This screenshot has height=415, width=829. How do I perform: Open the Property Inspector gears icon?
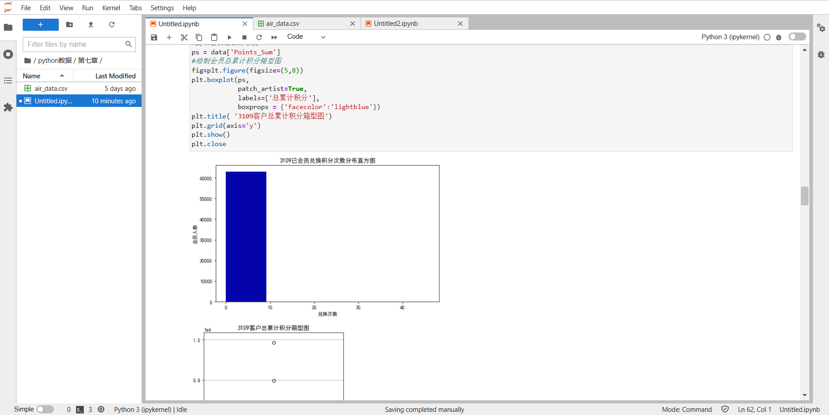click(x=821, y=28)
